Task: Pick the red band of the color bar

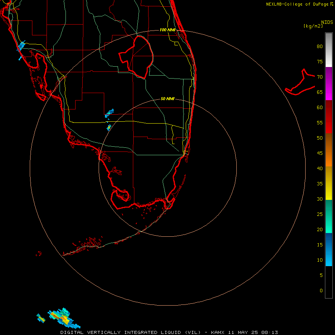Action: pyautogui.click(x=329, y=117)
